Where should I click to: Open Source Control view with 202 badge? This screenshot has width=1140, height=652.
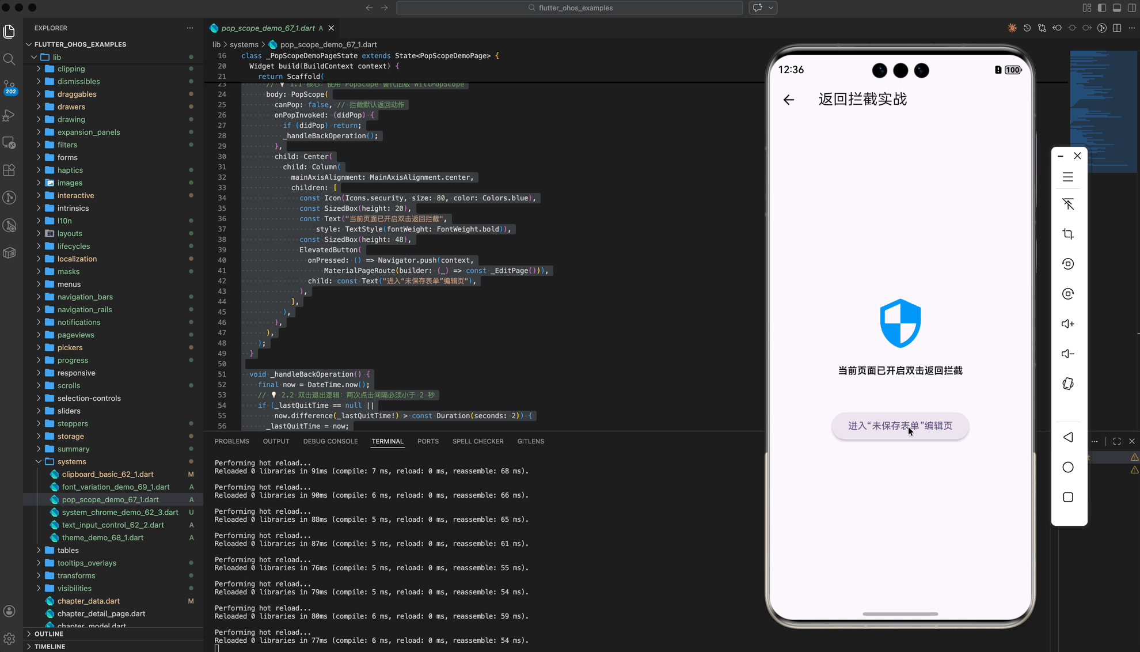click(x=9, y=87)
